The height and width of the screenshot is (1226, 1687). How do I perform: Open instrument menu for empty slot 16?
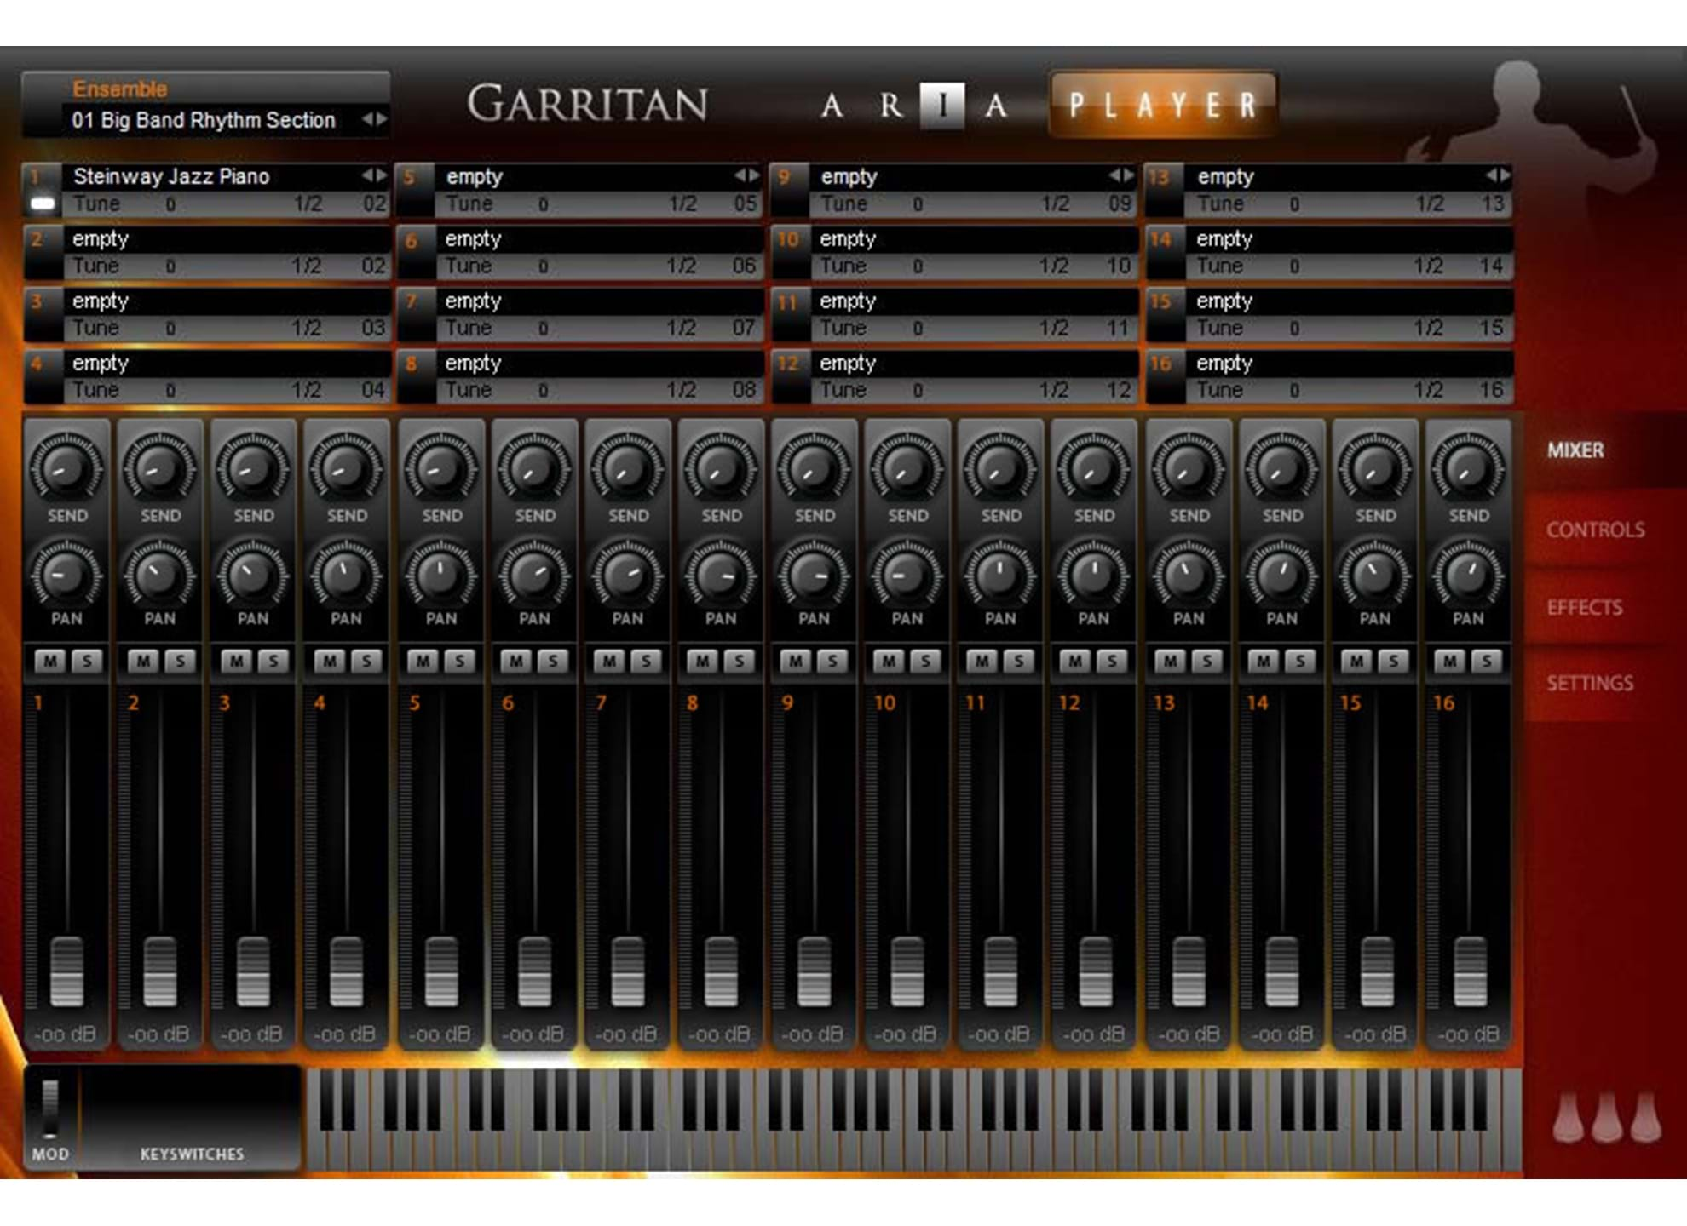point(1350,364)
